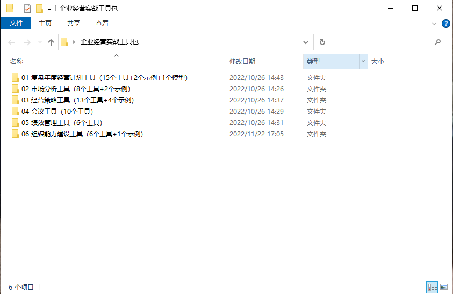Screen dimensions: 453x294
Task: Switch to large icons view in status bar
Action: pos(444,287)
